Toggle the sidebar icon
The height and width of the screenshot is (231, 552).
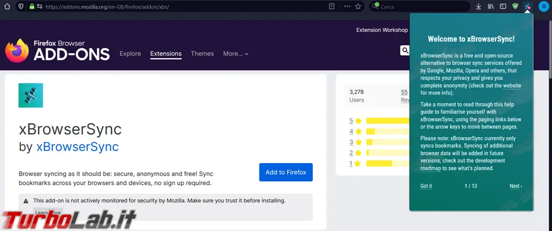click(x=503, y=6)
